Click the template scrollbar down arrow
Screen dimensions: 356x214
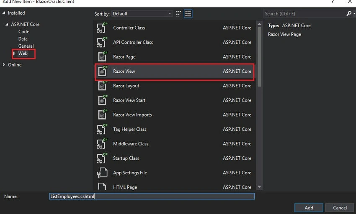click(259, 187)
